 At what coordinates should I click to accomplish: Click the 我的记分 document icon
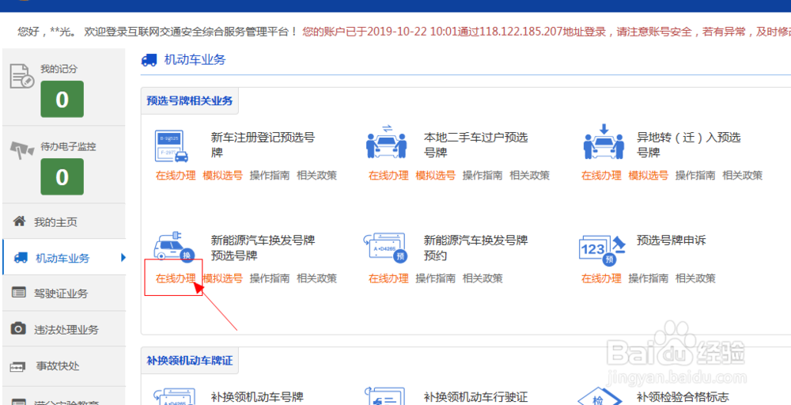click(x=21, y=78)
